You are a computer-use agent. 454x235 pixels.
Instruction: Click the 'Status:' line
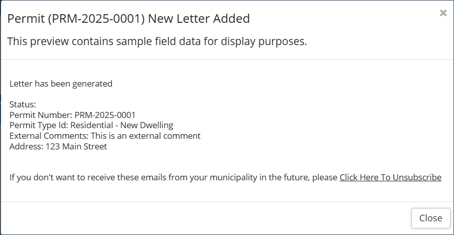coord(23,104)
